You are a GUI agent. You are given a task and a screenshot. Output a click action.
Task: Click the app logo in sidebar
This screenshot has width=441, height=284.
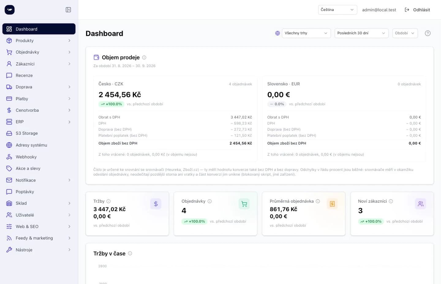pos(9,10)
